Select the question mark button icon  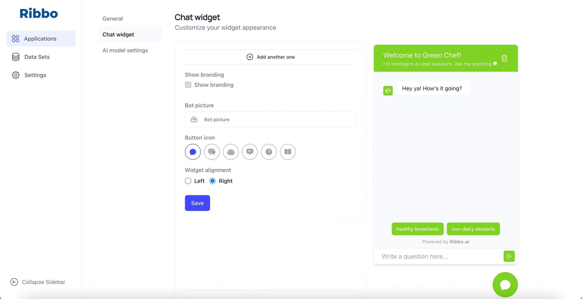[x=269, y=152]
